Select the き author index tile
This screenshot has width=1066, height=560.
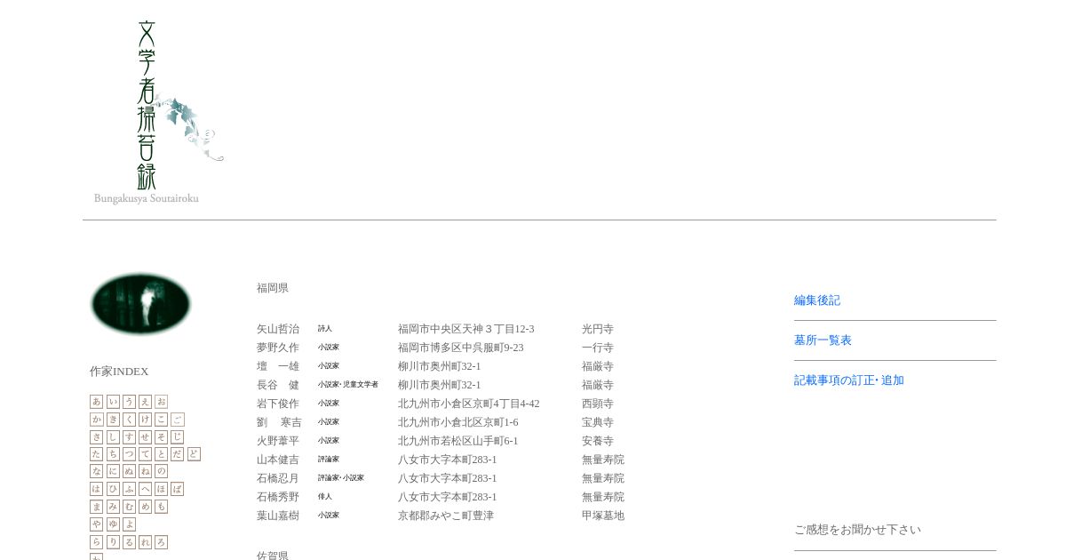tap(113, 420)
